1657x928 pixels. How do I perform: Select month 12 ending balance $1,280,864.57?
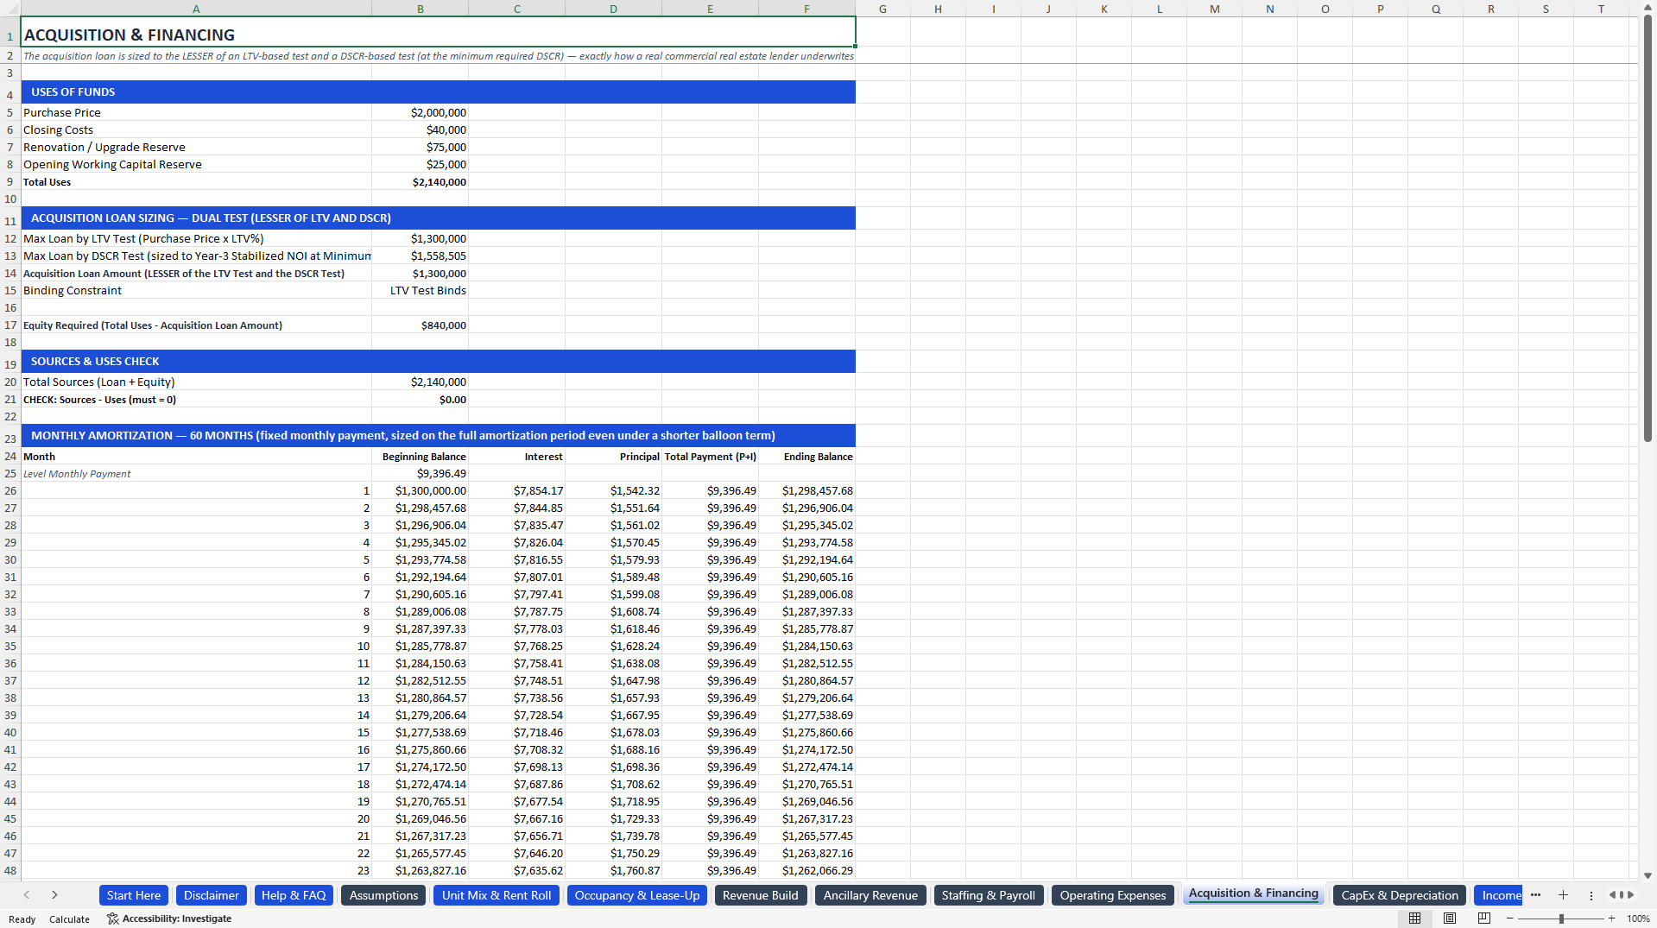point(806,681)
